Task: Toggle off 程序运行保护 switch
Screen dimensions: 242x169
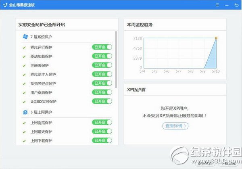Action: [x=102, y=47]
